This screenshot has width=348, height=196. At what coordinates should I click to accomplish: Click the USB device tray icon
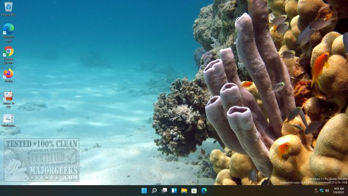(316, 191)
